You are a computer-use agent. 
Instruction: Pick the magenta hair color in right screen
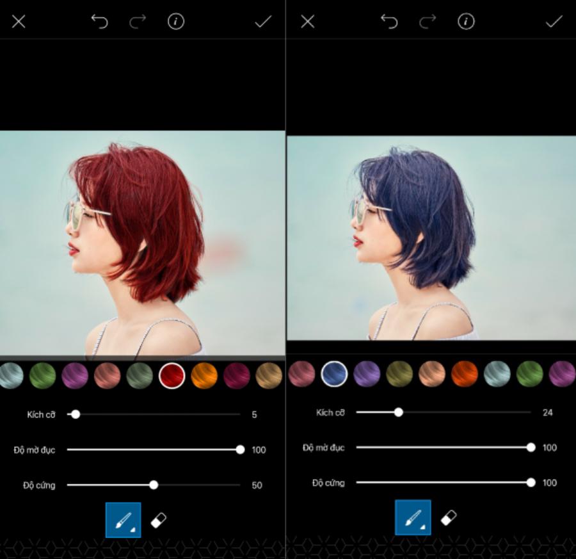pyautogui.click(x=562, y=374)
